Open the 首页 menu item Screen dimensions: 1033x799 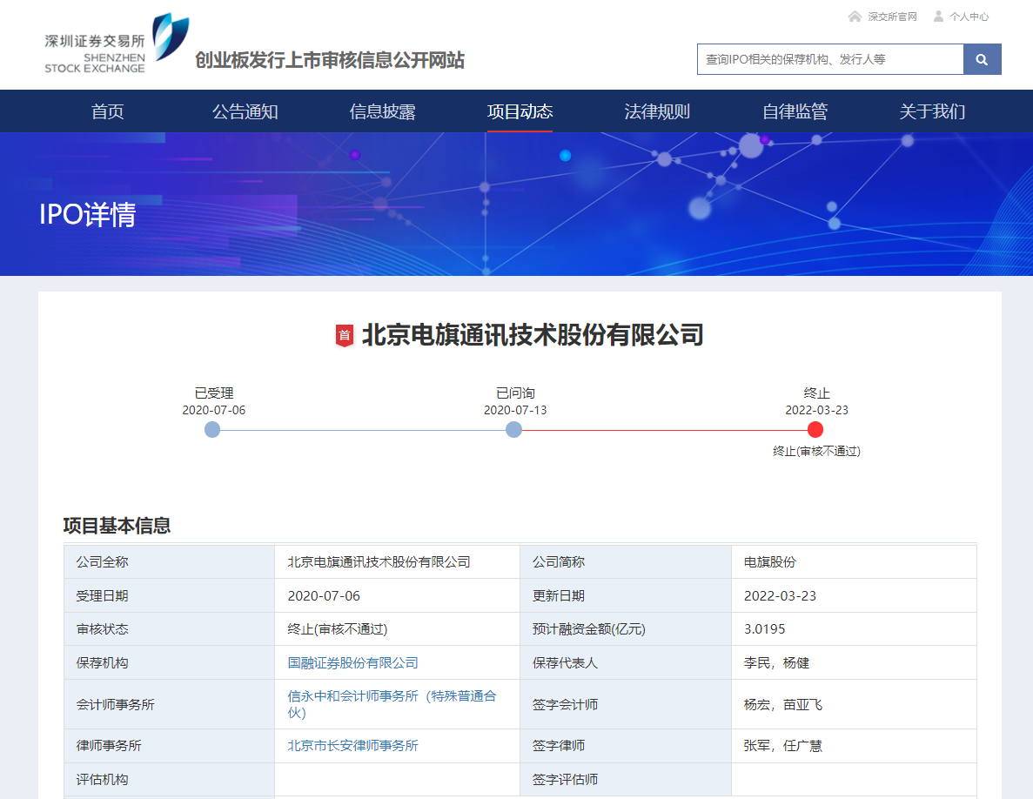click(107, 111)
